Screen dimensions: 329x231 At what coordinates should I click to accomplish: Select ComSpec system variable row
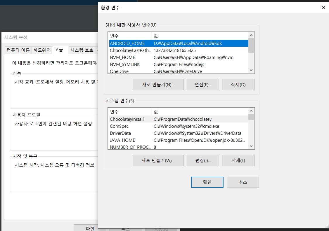[x=178, y=126]
